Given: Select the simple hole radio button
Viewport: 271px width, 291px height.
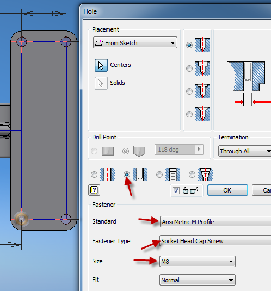Looking at the screenshot, I should [94, 175].
